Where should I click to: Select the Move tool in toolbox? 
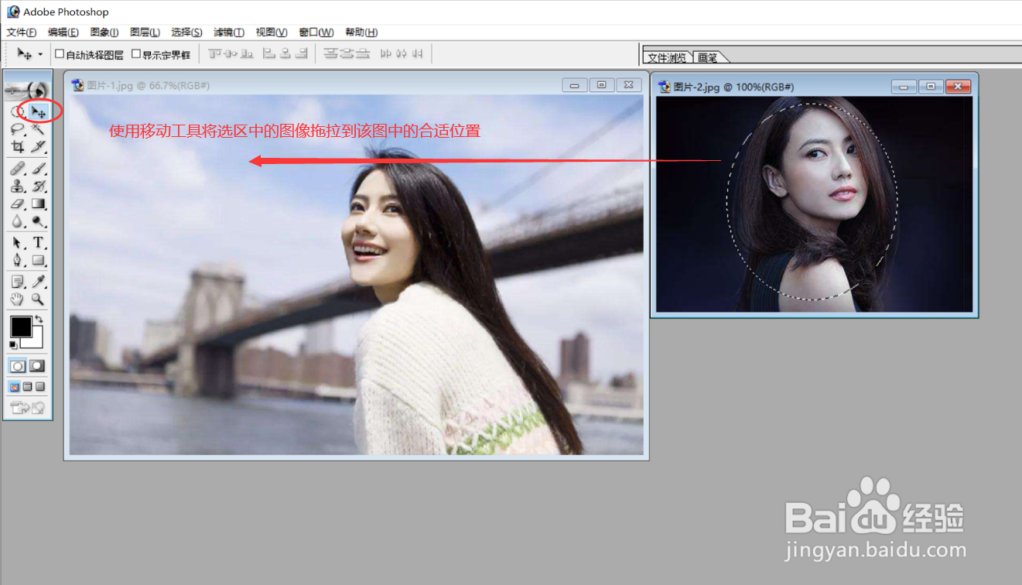pyautogui.click(x=37, y=112)
